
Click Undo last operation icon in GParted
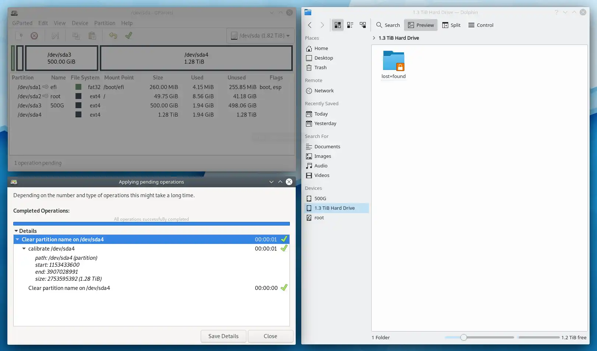point(113,36)
